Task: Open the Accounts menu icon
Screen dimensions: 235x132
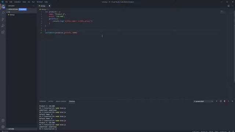Action: [3, 121]
